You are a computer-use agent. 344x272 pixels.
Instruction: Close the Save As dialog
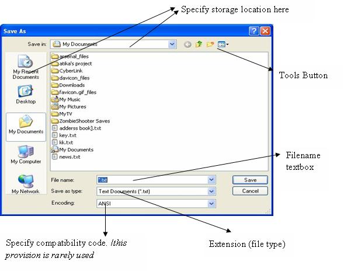[x=265, y=31]
